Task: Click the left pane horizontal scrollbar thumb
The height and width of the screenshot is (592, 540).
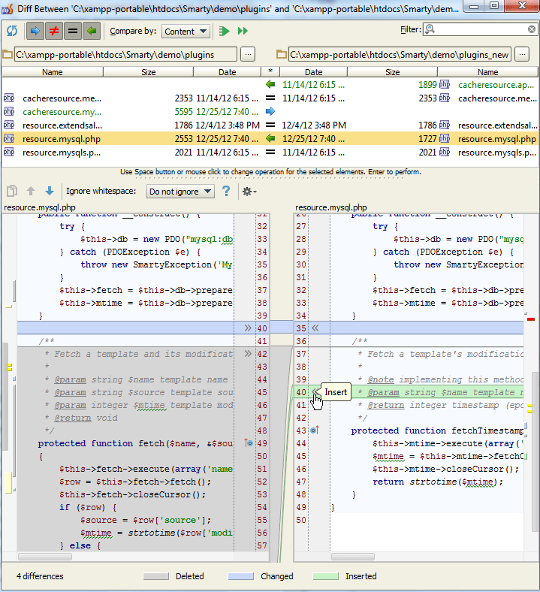Action: pyautogui.click(x=45, y=557)
